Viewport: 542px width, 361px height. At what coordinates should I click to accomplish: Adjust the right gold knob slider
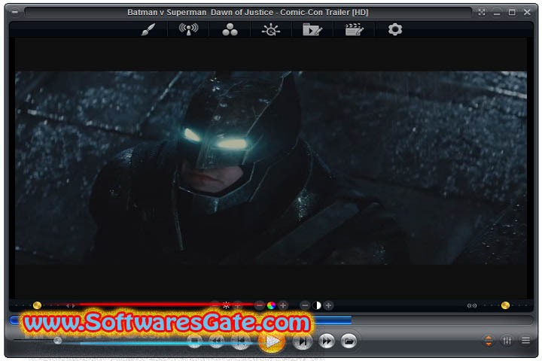point(505,305)
